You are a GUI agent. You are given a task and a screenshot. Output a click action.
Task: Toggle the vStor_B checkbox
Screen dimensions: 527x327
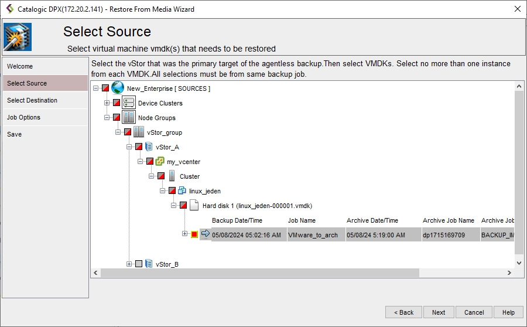click(139, 264)
